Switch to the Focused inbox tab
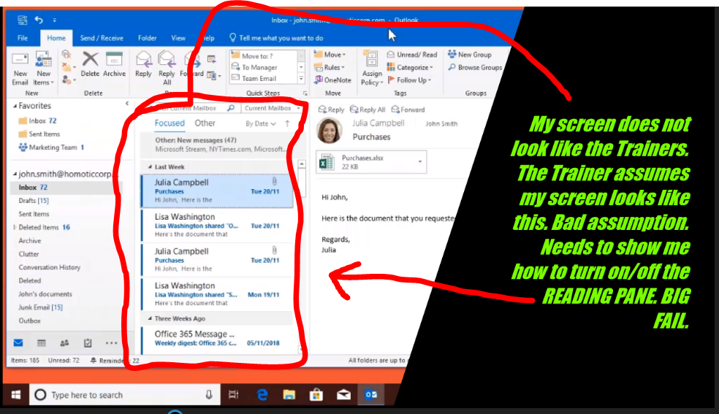The width and height of the screenshot is (719, 414). coord(170,123)
